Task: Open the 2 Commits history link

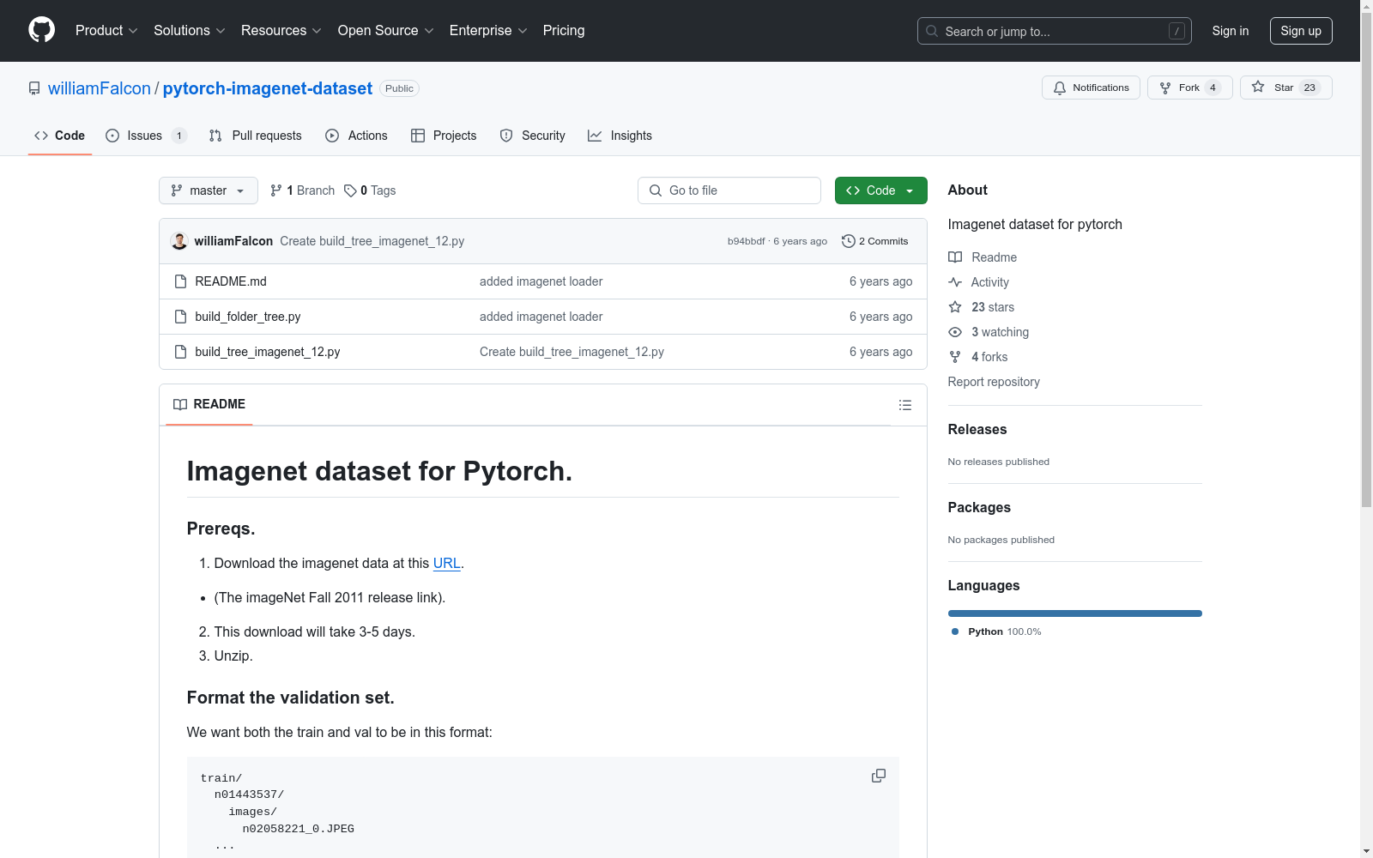Action: (x=875, y=241)
